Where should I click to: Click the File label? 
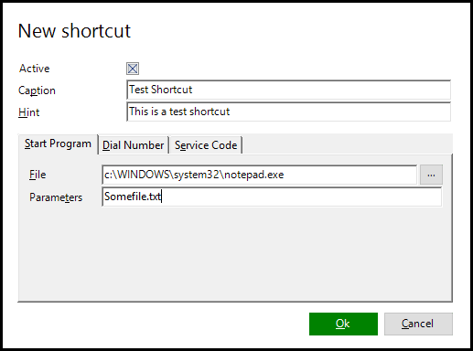tap(38, 175)
